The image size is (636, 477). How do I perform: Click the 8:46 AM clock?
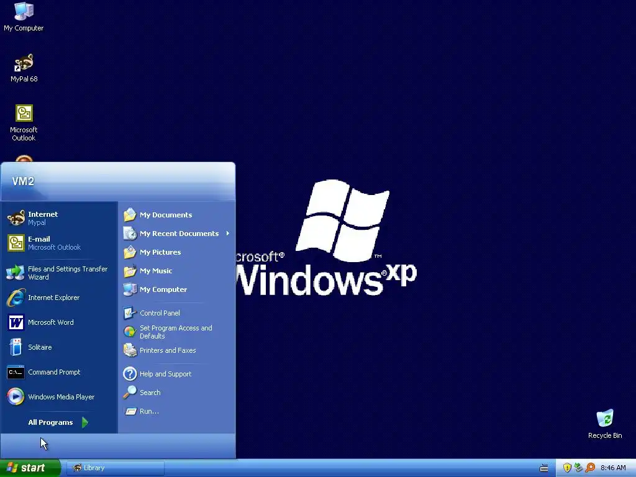(x=613, y=468)
